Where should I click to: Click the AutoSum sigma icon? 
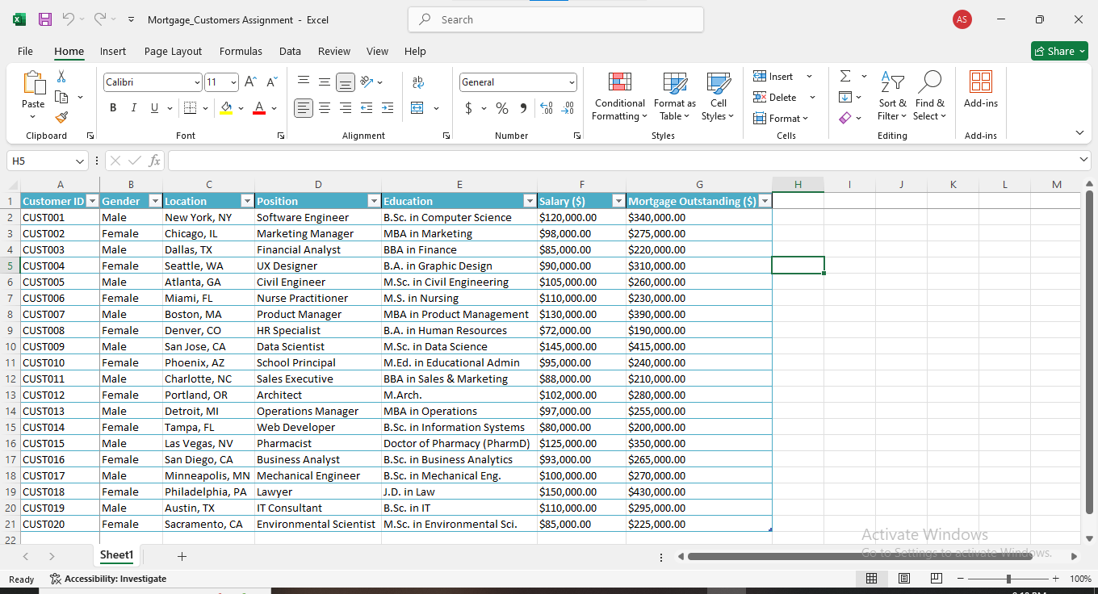click(x=845, y=76)
